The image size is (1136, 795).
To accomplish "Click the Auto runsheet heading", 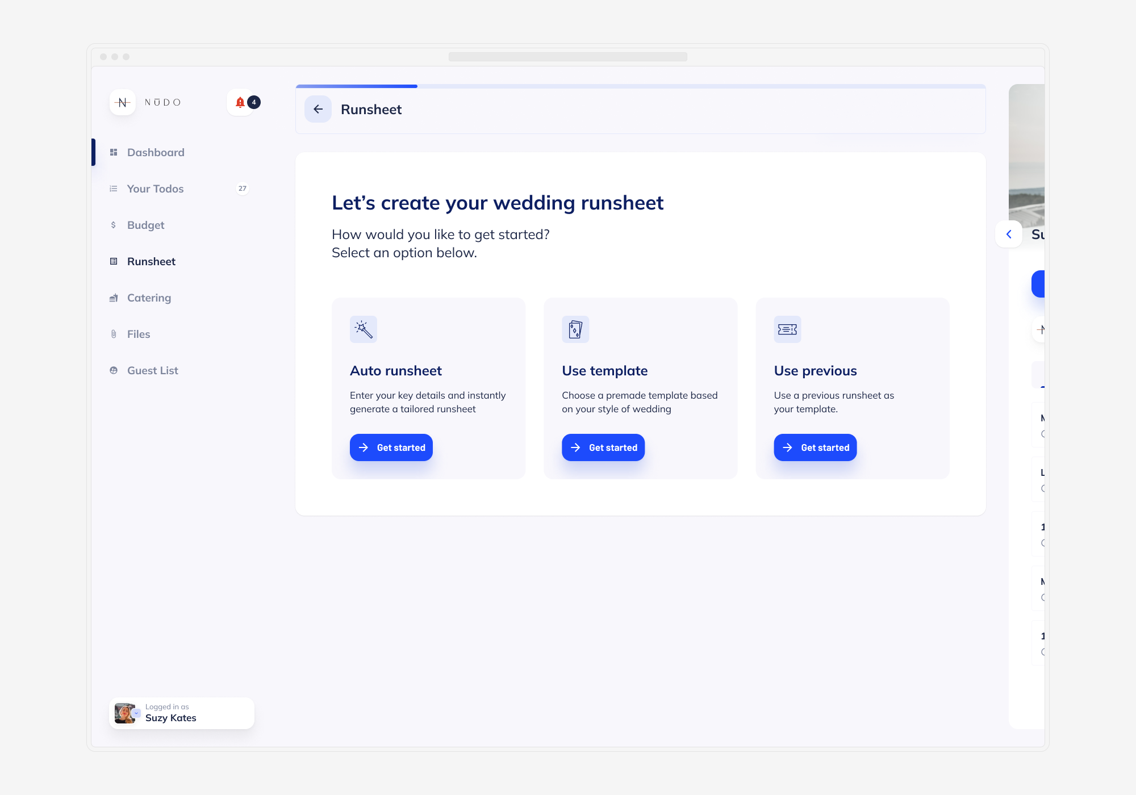I will coord(396,371).
